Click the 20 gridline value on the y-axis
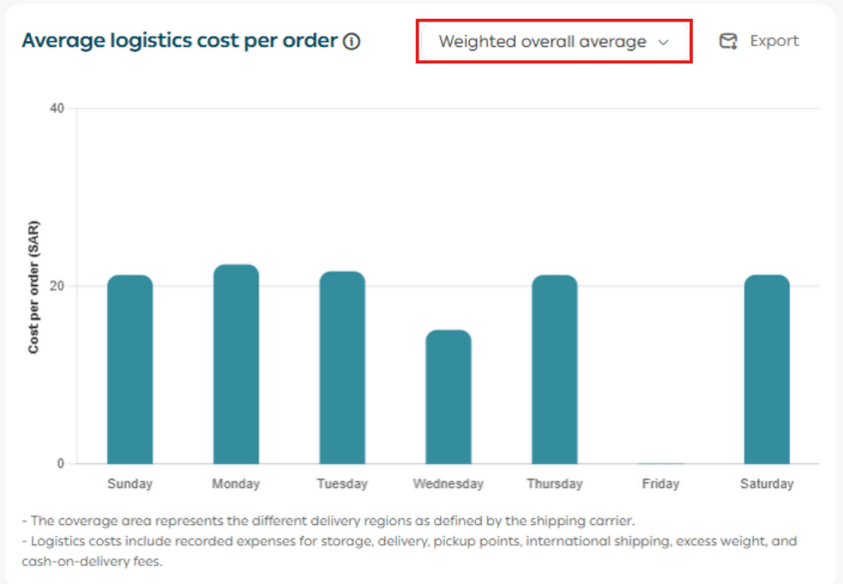 [57, 286]
